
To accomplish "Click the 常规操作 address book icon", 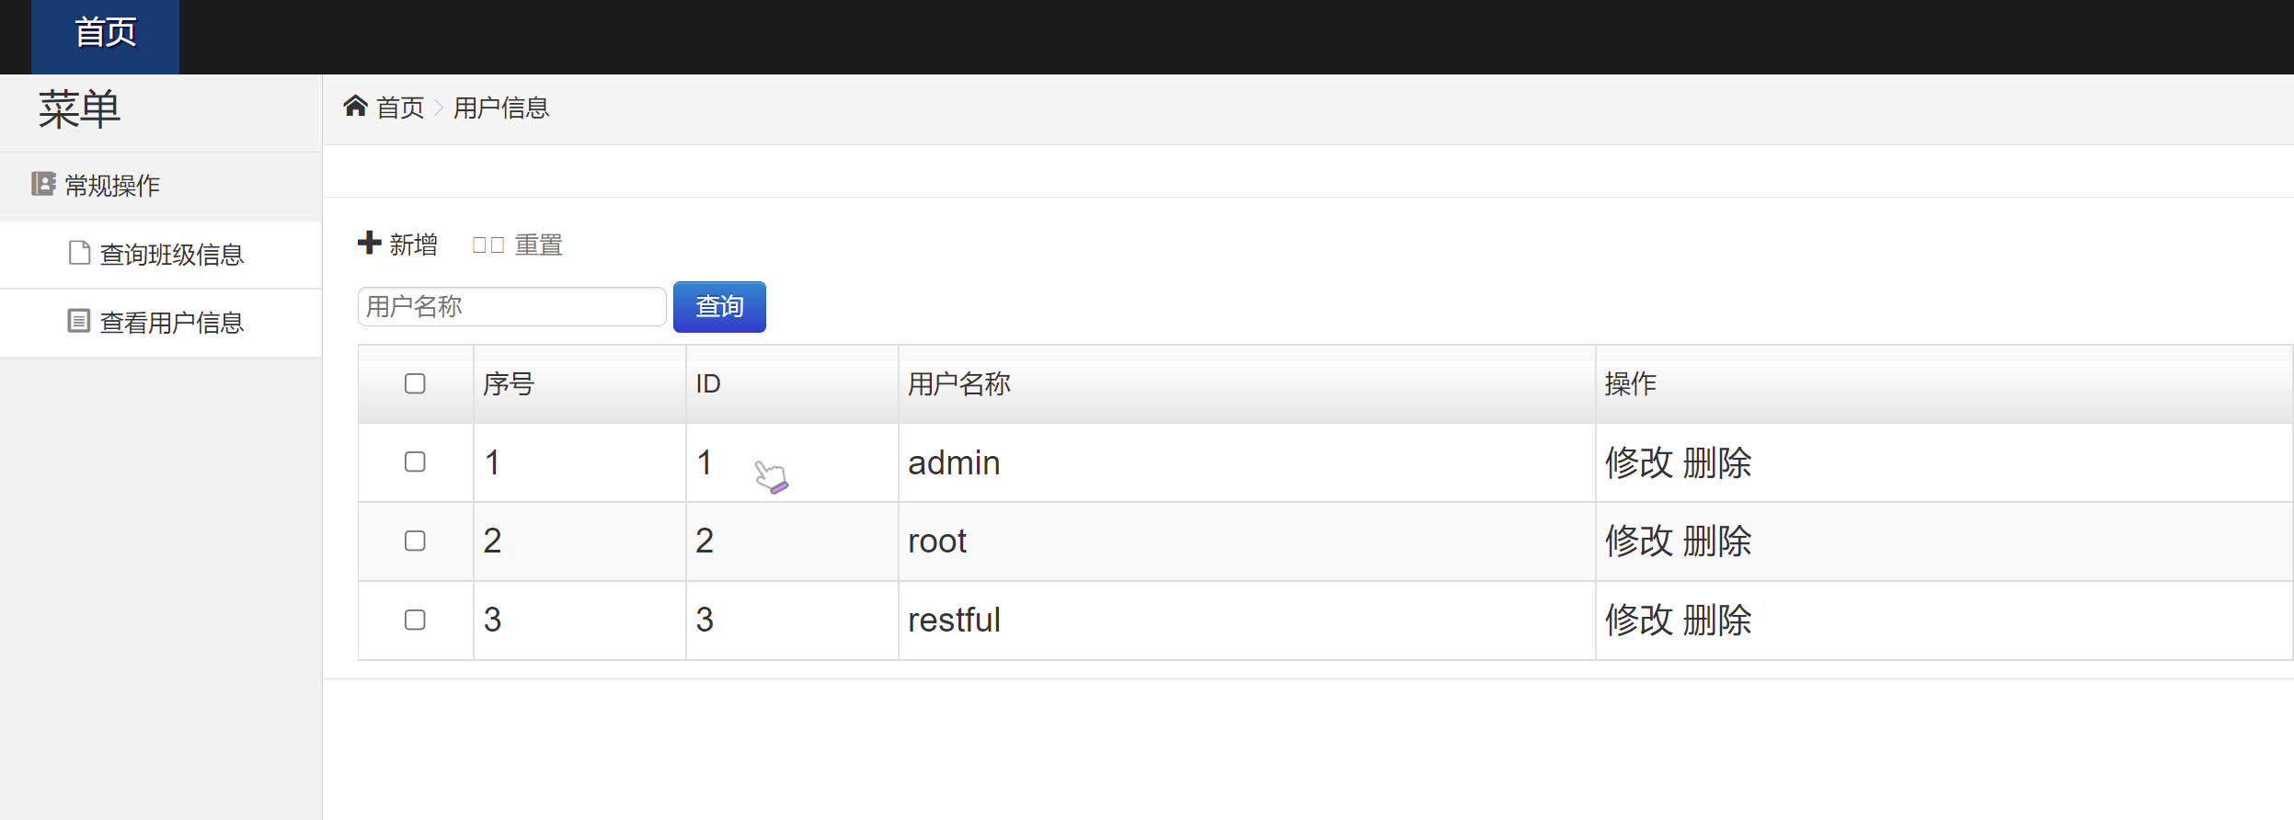I will coord(43,184).
